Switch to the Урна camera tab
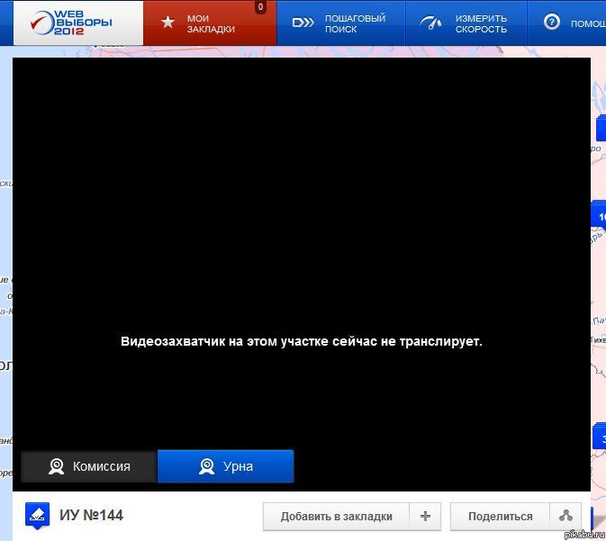This screenshot has height=541, width=606. 226,466
